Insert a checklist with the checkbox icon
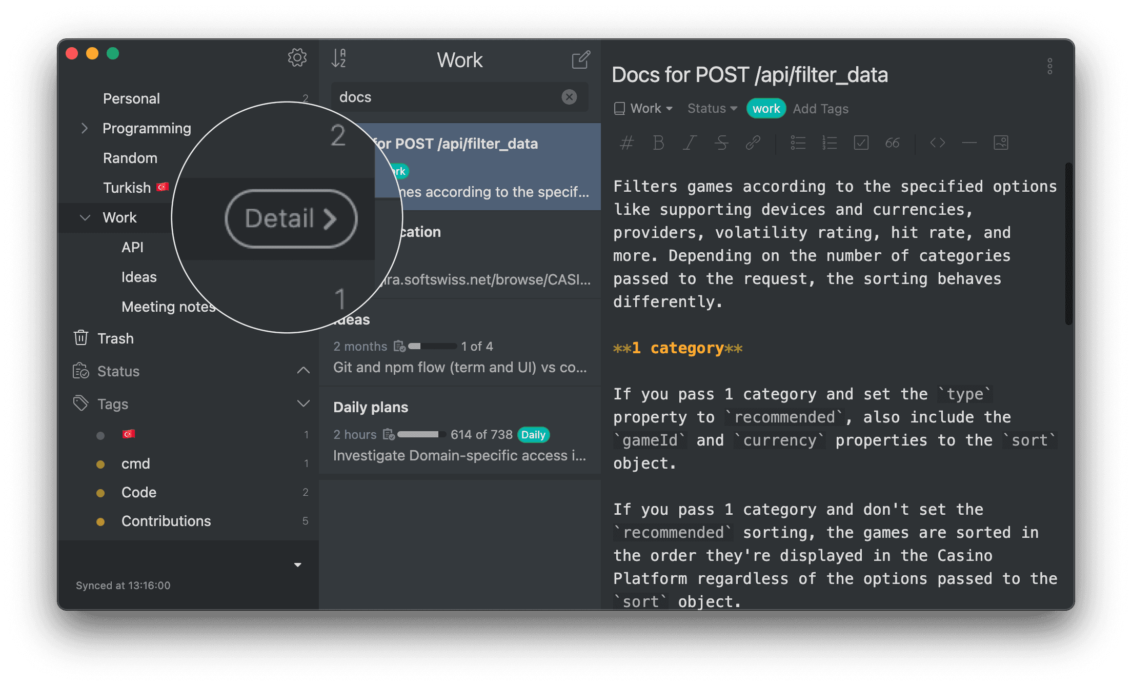 tap(861, 143)
